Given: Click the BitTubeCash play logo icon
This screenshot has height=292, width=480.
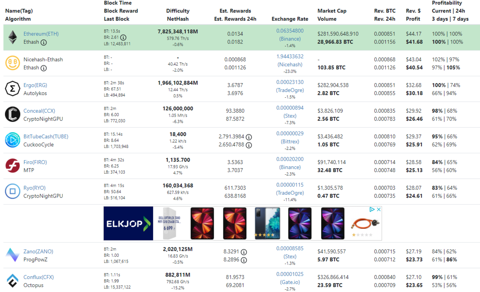Looking at the screenshot, I should 13,140.
